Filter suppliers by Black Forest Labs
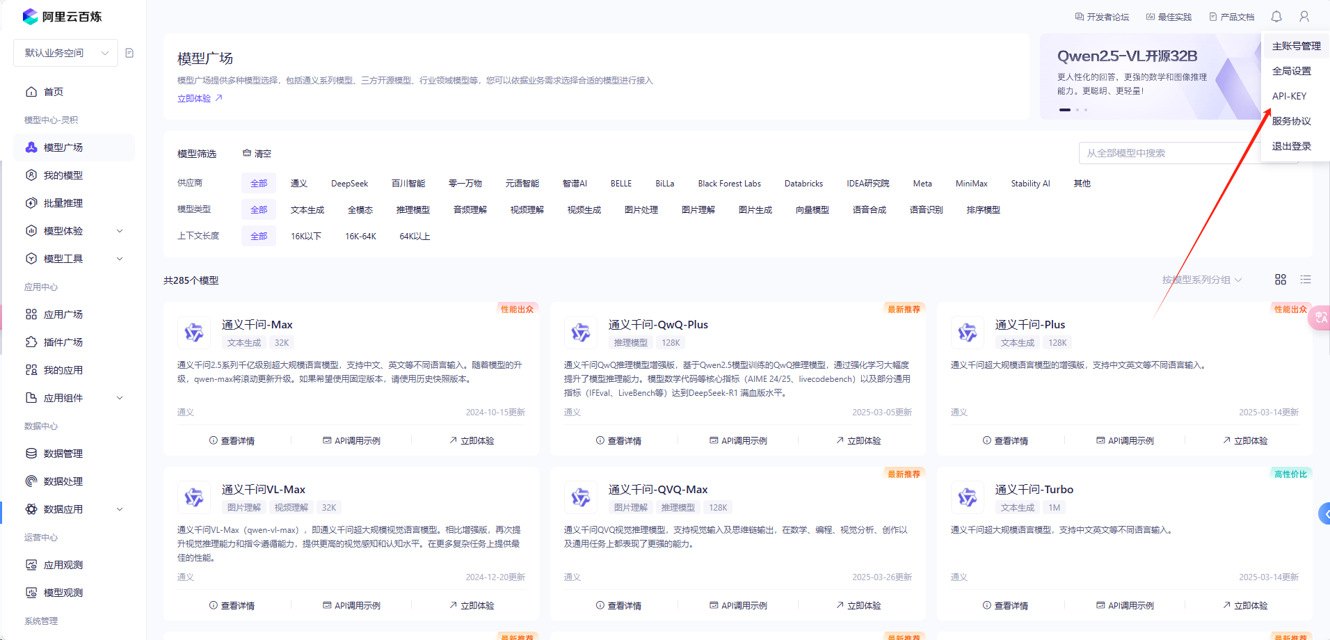This screenshot has height=640, width=1330. coord(729,184)
